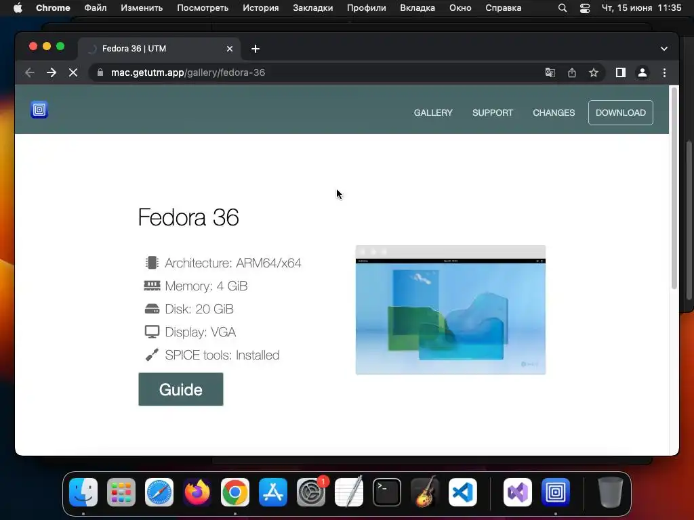
Task: Select the Fedora 36 | UTM tab
Action: point(159,49)
